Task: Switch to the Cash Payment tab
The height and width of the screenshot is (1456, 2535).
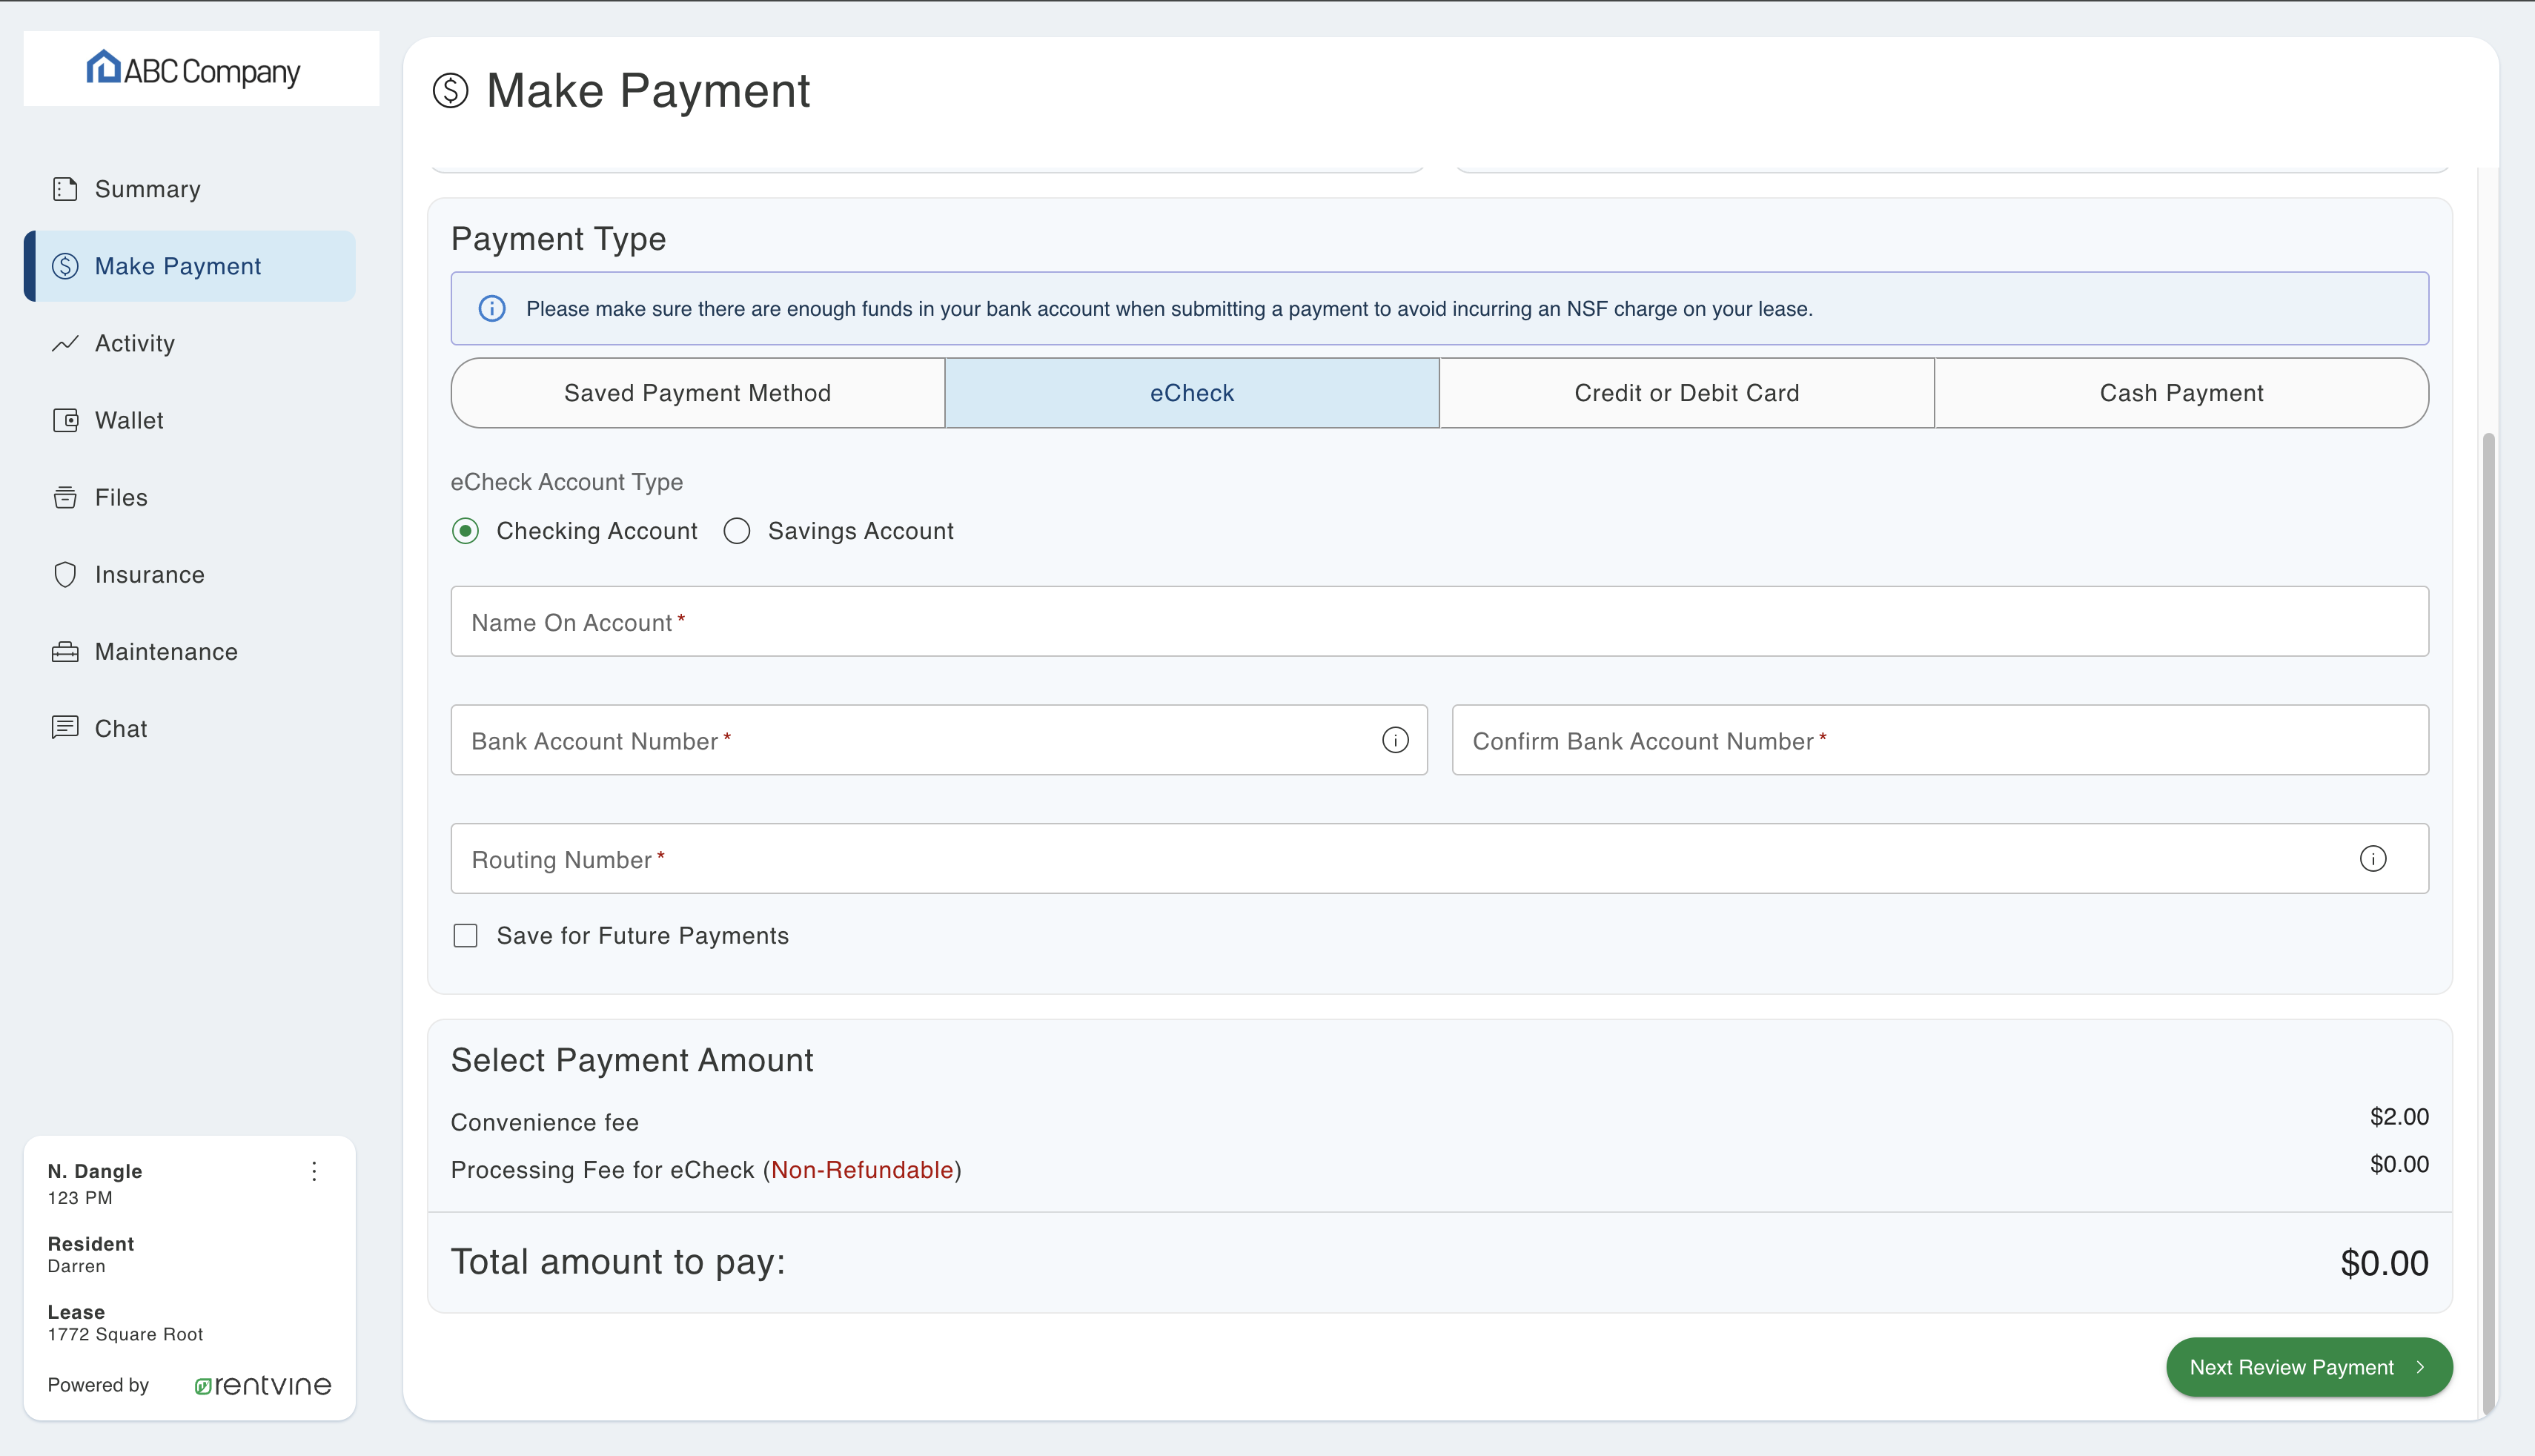Action: click(2181, 392)
